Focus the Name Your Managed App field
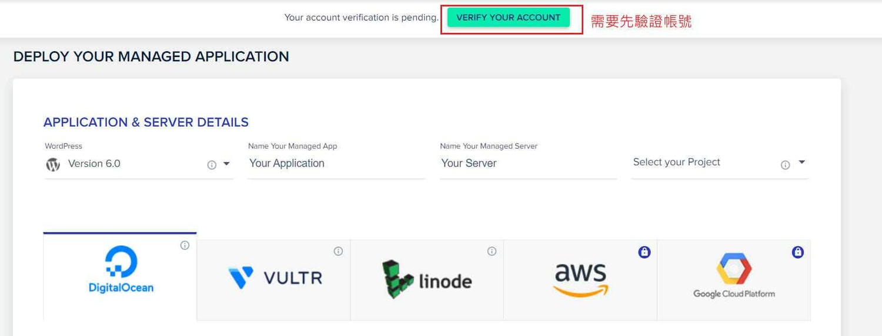 336,164
